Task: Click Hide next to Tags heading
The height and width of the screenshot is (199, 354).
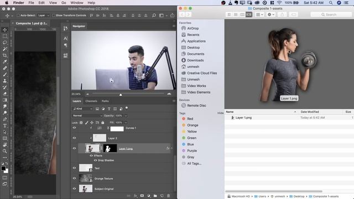Action: pyautogui.click(x=220, y=113)
